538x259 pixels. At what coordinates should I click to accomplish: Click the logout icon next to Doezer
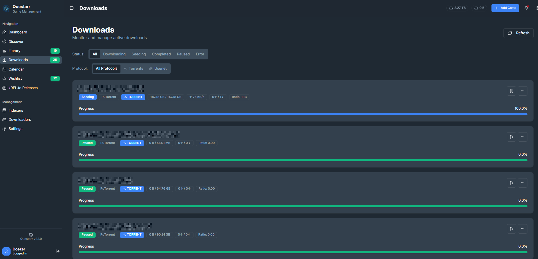click(x=58, y=251)
